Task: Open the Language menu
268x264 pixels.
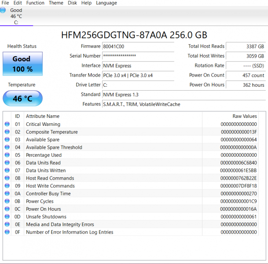Action: pyautogui.click(x=106, y=3)
